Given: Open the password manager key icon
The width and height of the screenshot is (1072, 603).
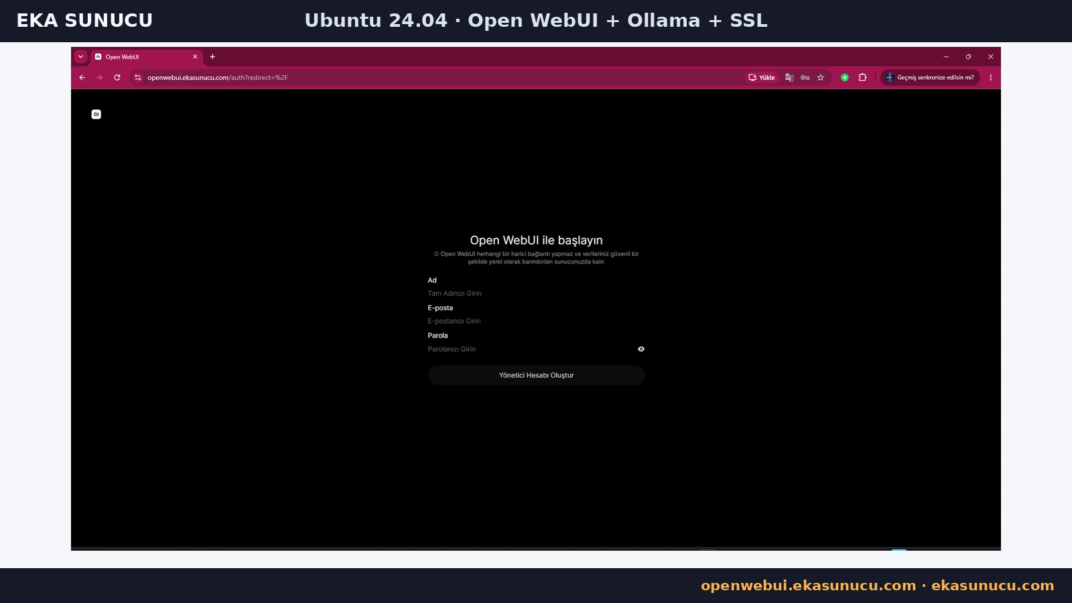Looking at the screenshot, I should [x=805, y=78].
